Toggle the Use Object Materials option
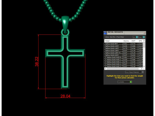155x116 pixels. click(x=134, y=72)
